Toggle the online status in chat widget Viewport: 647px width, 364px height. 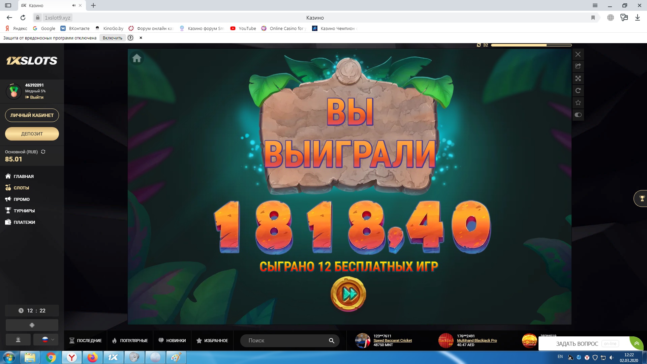(x=611, y=343)
